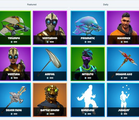Click the V-Bucks coin under Maverick
The width and height of the screenshot is (139, 120).
pyautogui.click(x=122, y=42)
